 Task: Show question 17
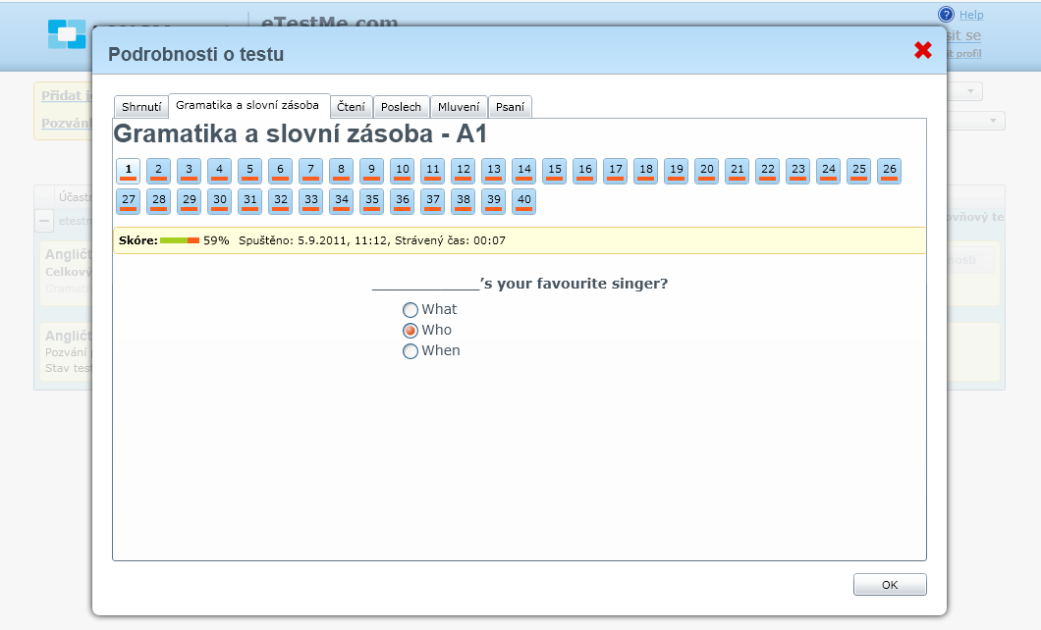[x=616, y=171]
